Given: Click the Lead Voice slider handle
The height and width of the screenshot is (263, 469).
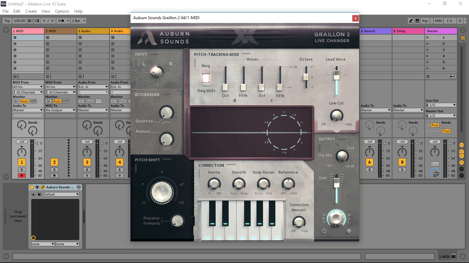Looking at the screenshot, I should [336, 74].
